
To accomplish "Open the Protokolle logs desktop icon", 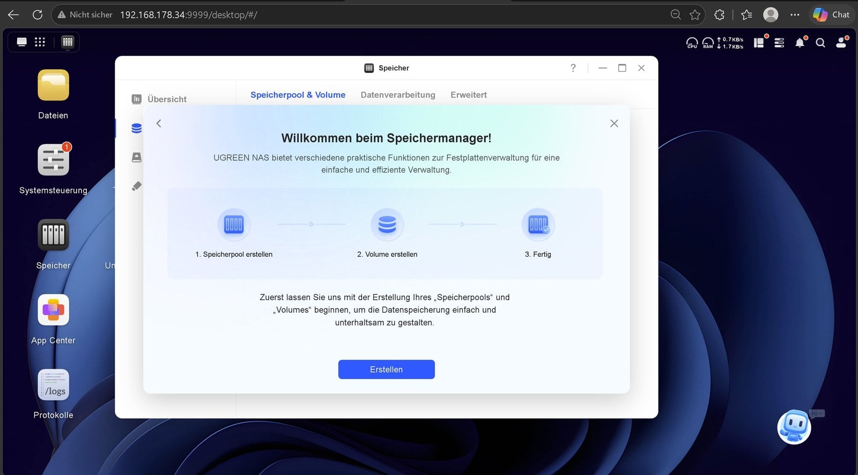I will [53, 385].
